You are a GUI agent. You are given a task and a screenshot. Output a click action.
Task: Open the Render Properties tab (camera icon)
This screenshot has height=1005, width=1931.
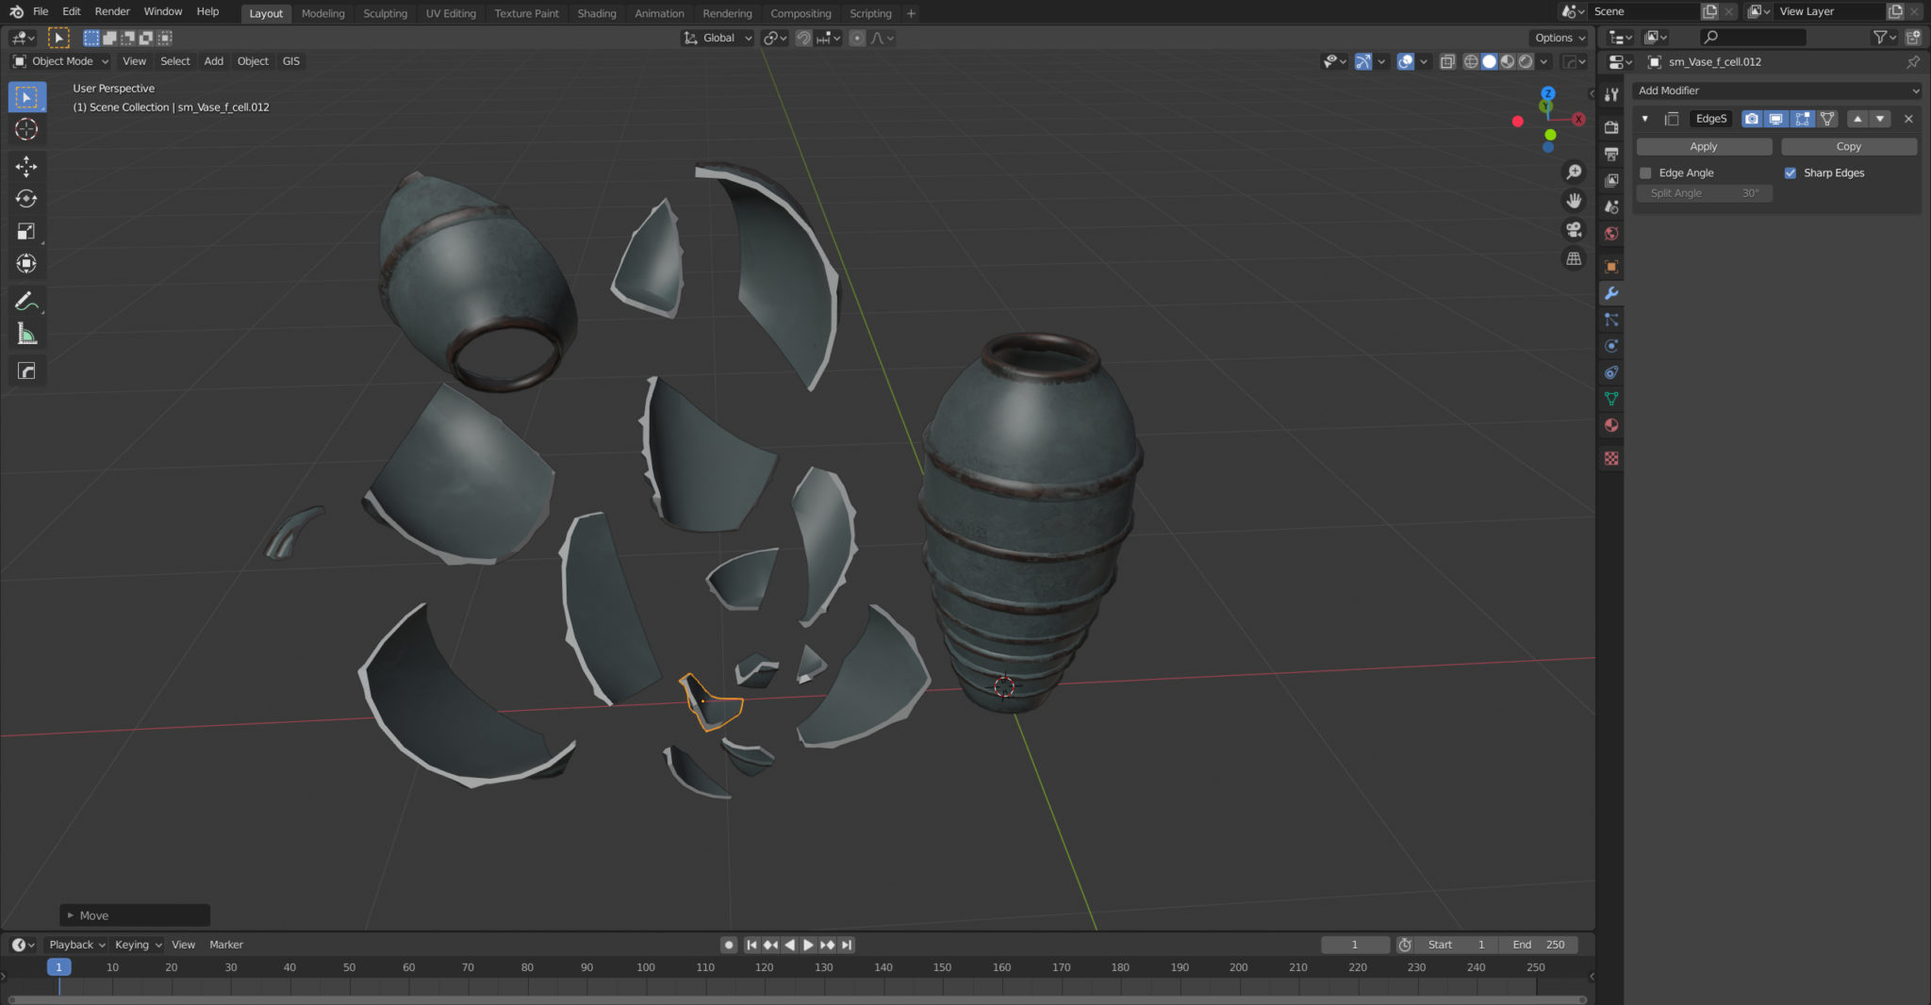[x=1612, y=125]
